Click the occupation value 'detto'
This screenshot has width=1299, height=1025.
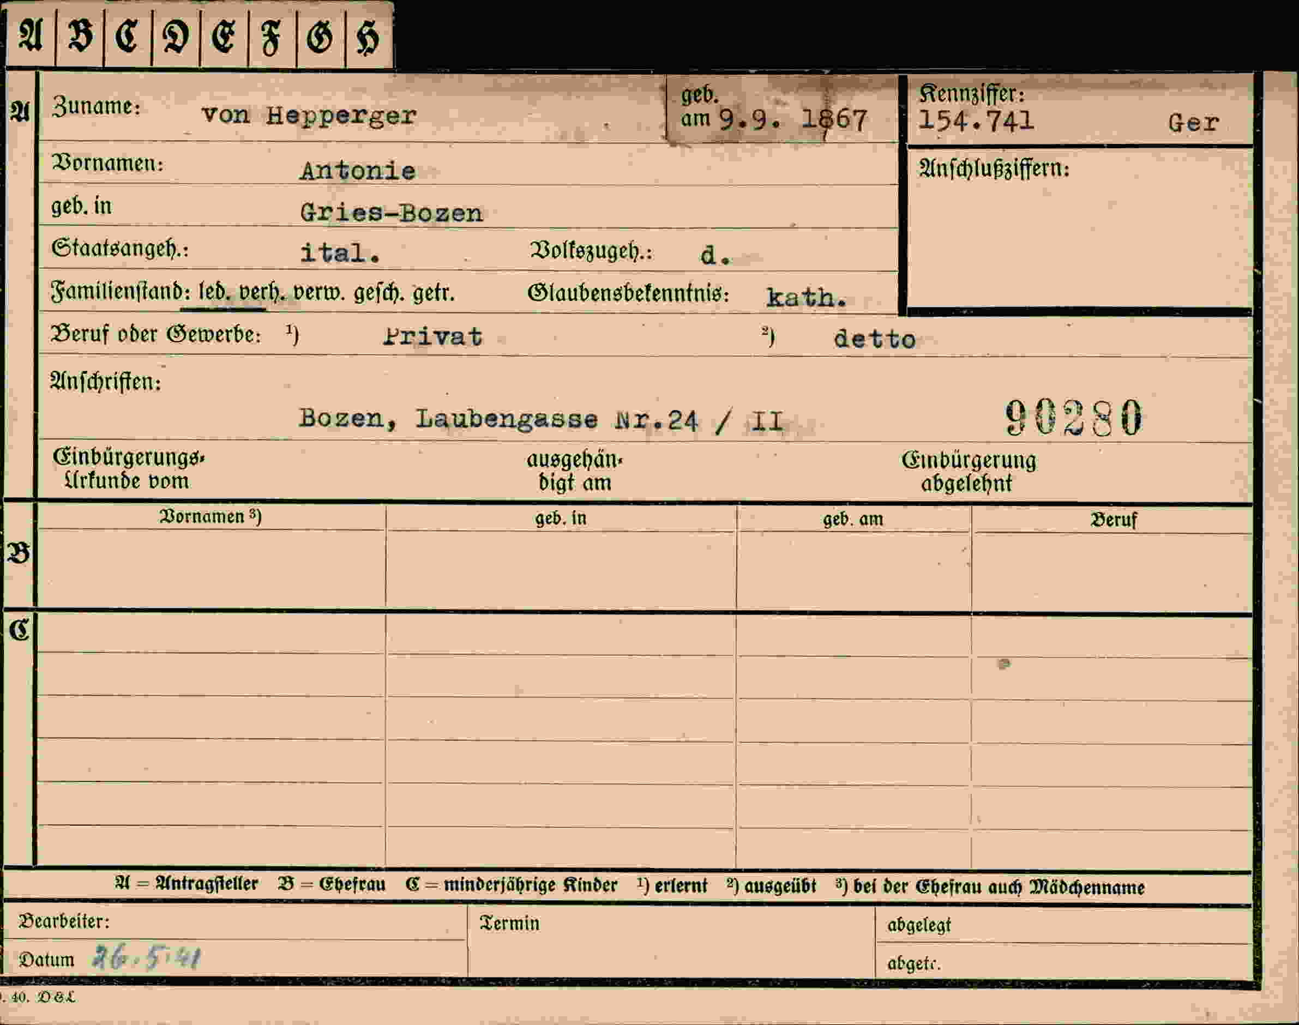(875, 340)
